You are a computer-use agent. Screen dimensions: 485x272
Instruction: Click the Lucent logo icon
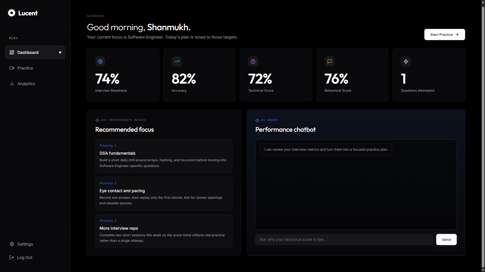click(12, 13)
